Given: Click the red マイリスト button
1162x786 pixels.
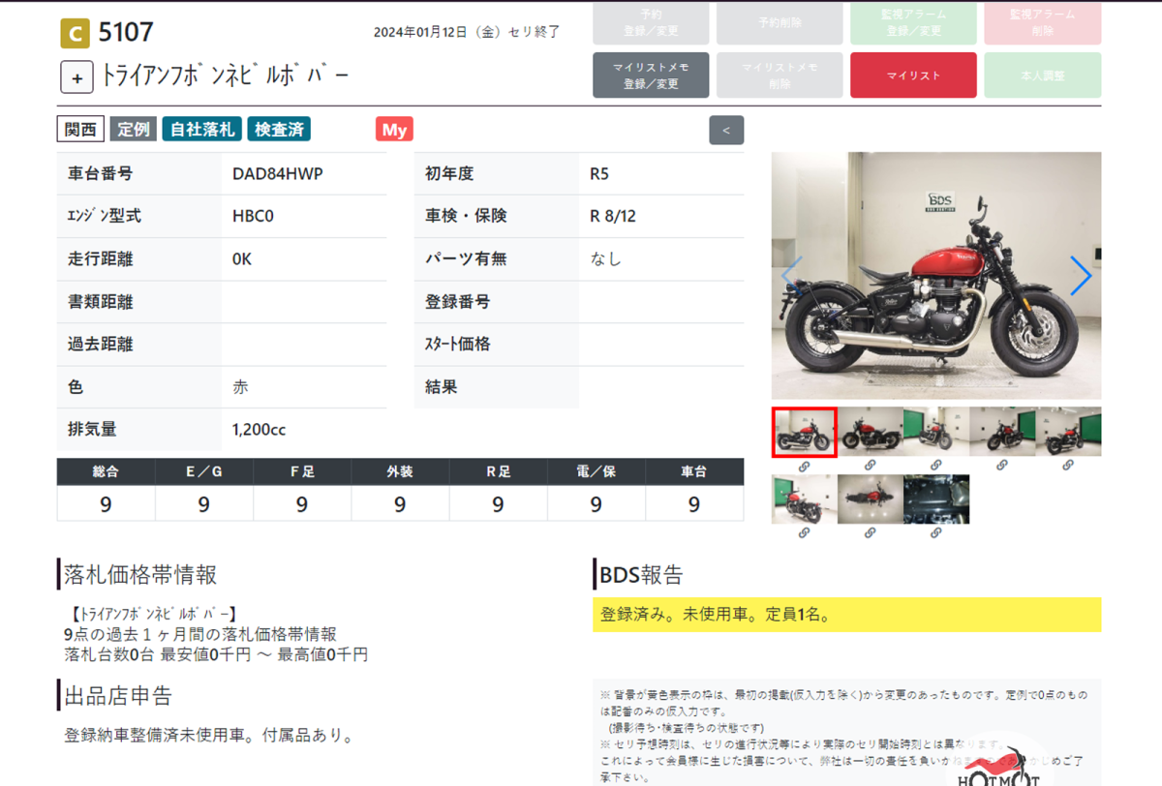Looking at the screenshot, I should 913,76.
